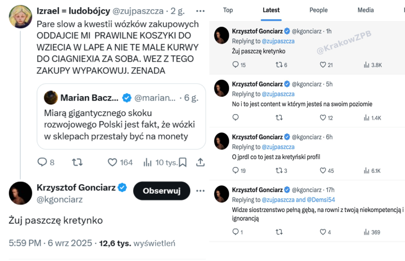The height and width of the screenshot is (261, 405).
Task: Retweet the 1h 'Żuj paszczę kretynko' reply
Action: pos(279,65)
